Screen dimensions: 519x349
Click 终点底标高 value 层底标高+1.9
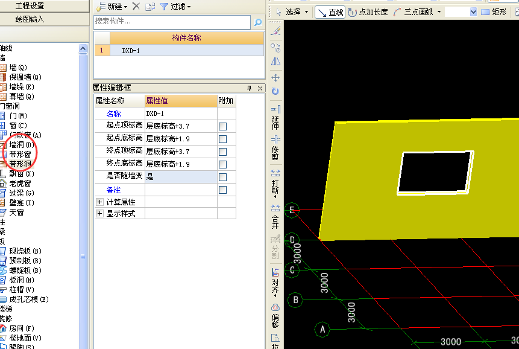click(x=181, y=164)
